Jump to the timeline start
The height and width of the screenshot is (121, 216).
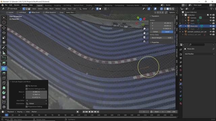[x=84, y=112]
